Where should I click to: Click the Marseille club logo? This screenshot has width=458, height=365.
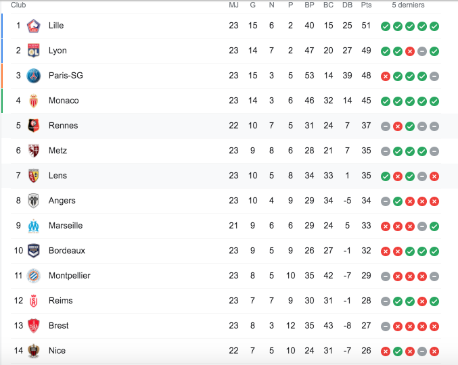[x=34, y=226]
